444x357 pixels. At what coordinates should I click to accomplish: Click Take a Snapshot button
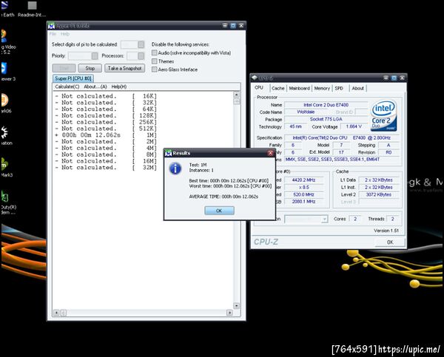point(125,68)
